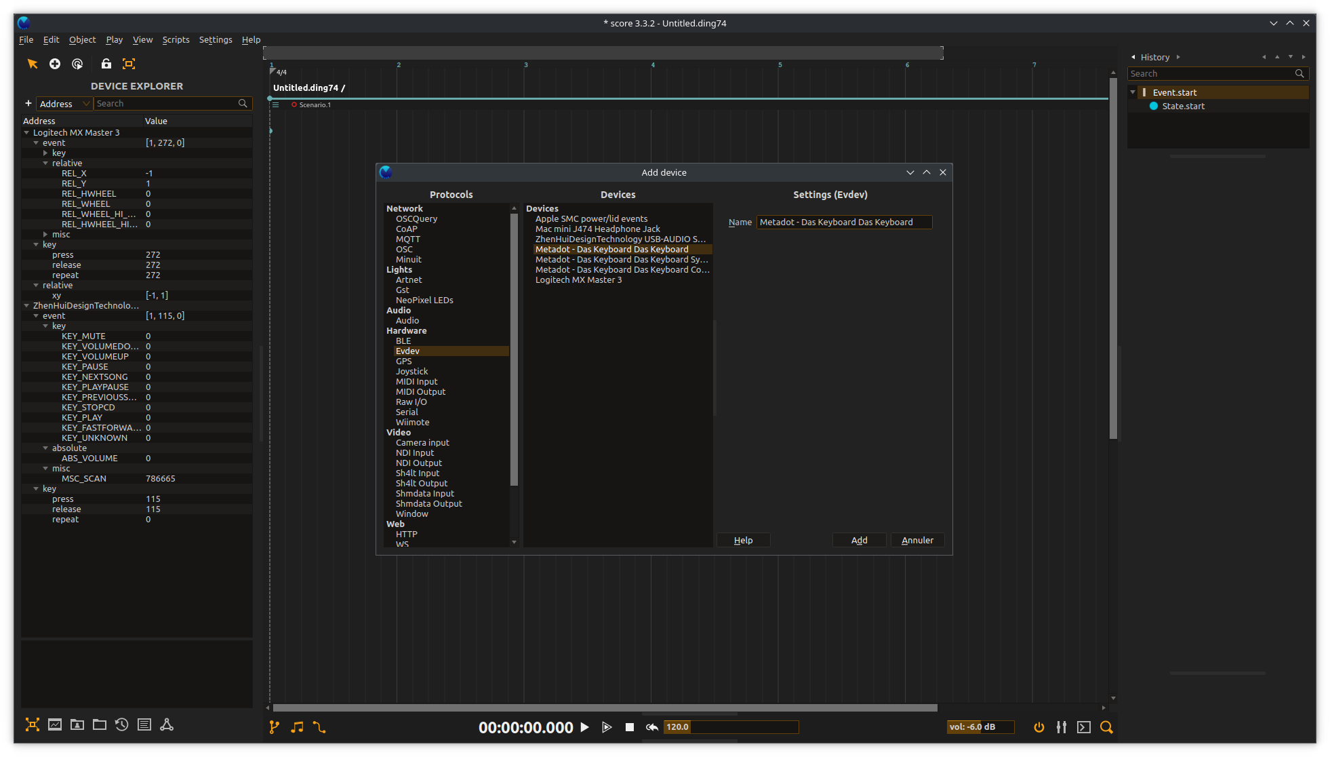Click the Add button to add device
The width and height of the screenshot is (1330, 757).
pos(859,539)
